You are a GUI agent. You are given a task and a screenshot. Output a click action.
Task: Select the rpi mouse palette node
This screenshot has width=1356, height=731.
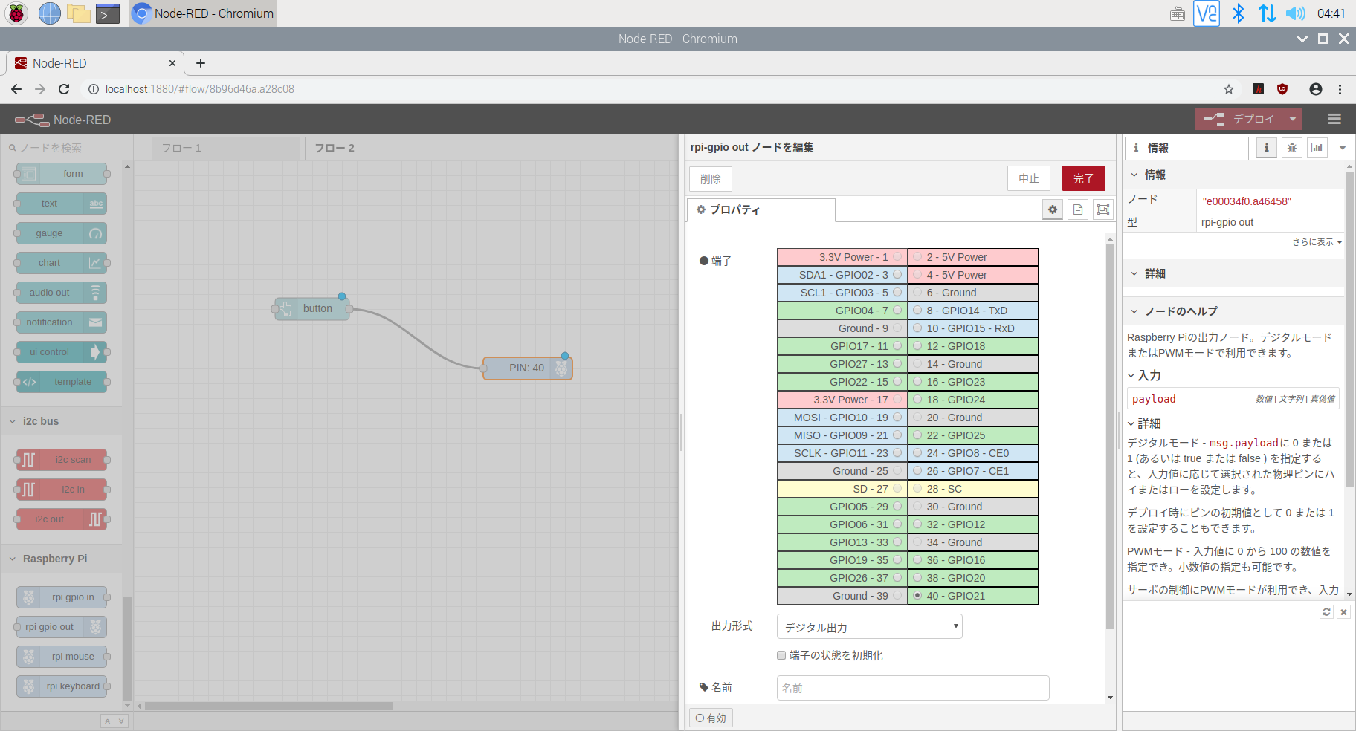coord(62,657)
